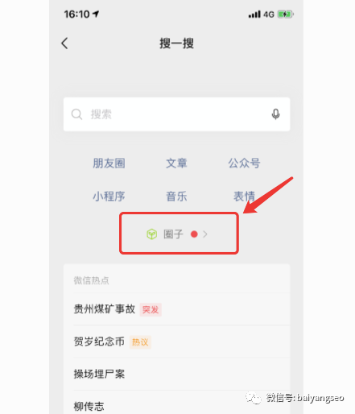Tap the cellular signal bars icon
The width and height of the screenshot is (355, 414).
[254, 14]
